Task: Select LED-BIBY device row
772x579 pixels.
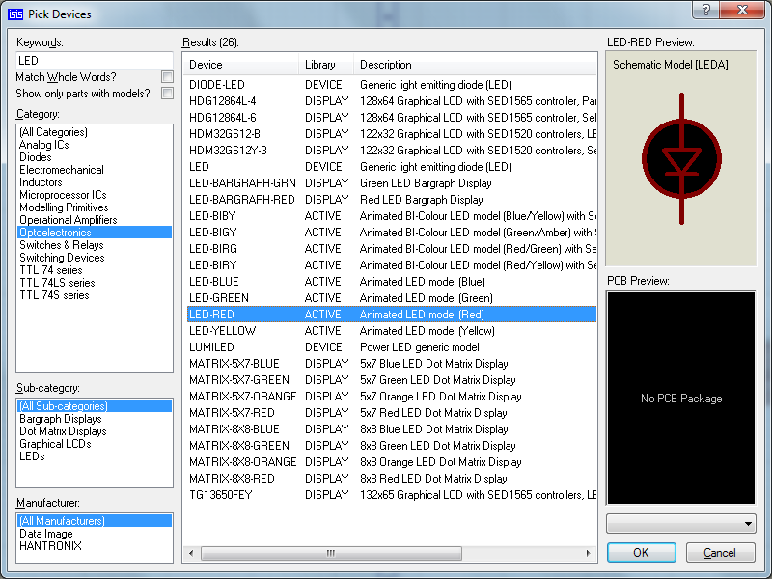Action: click(392, 216)
